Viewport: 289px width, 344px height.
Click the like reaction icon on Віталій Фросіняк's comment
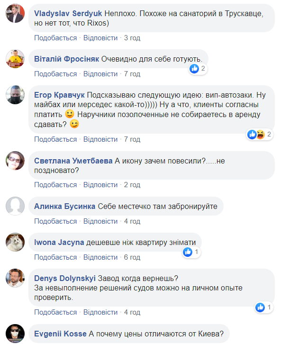tap(194, 69)
